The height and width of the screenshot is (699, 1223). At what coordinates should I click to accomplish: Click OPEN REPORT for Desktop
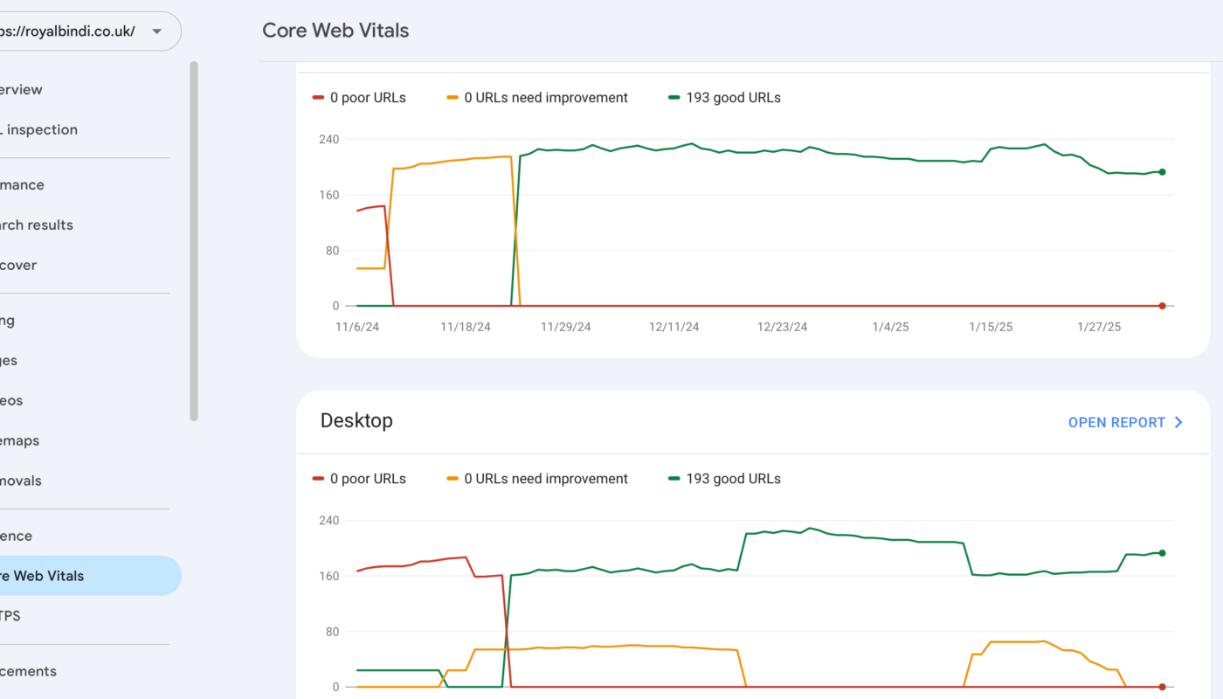coord(1116,422)
